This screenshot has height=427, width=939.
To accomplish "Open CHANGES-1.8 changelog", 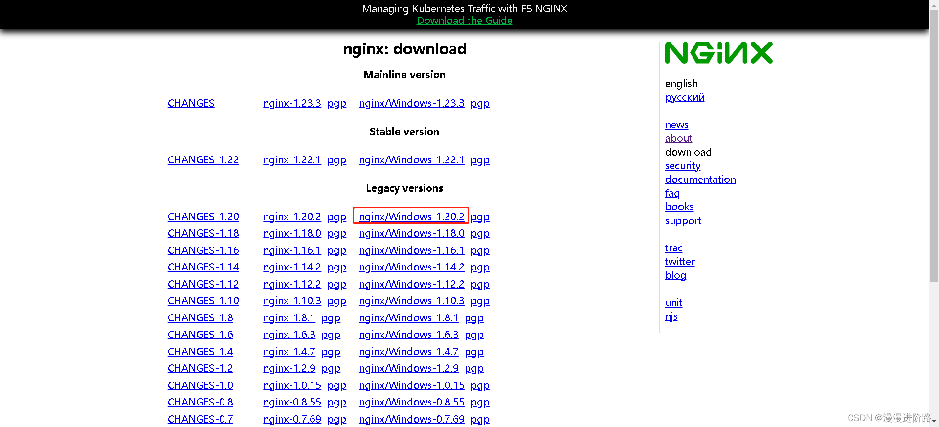I will [200, 318].
